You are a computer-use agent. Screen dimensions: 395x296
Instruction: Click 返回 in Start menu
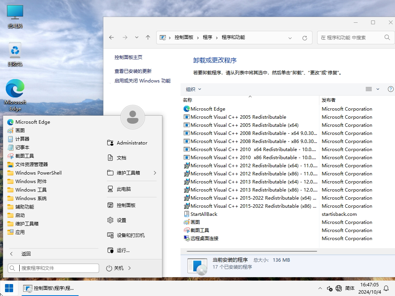pyautogui.click(x=26, y=254)
